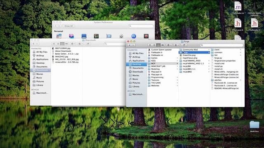Open Arrange menu in forge window
The height and width of the screenshot is (148, 264).
pos(177,45)
